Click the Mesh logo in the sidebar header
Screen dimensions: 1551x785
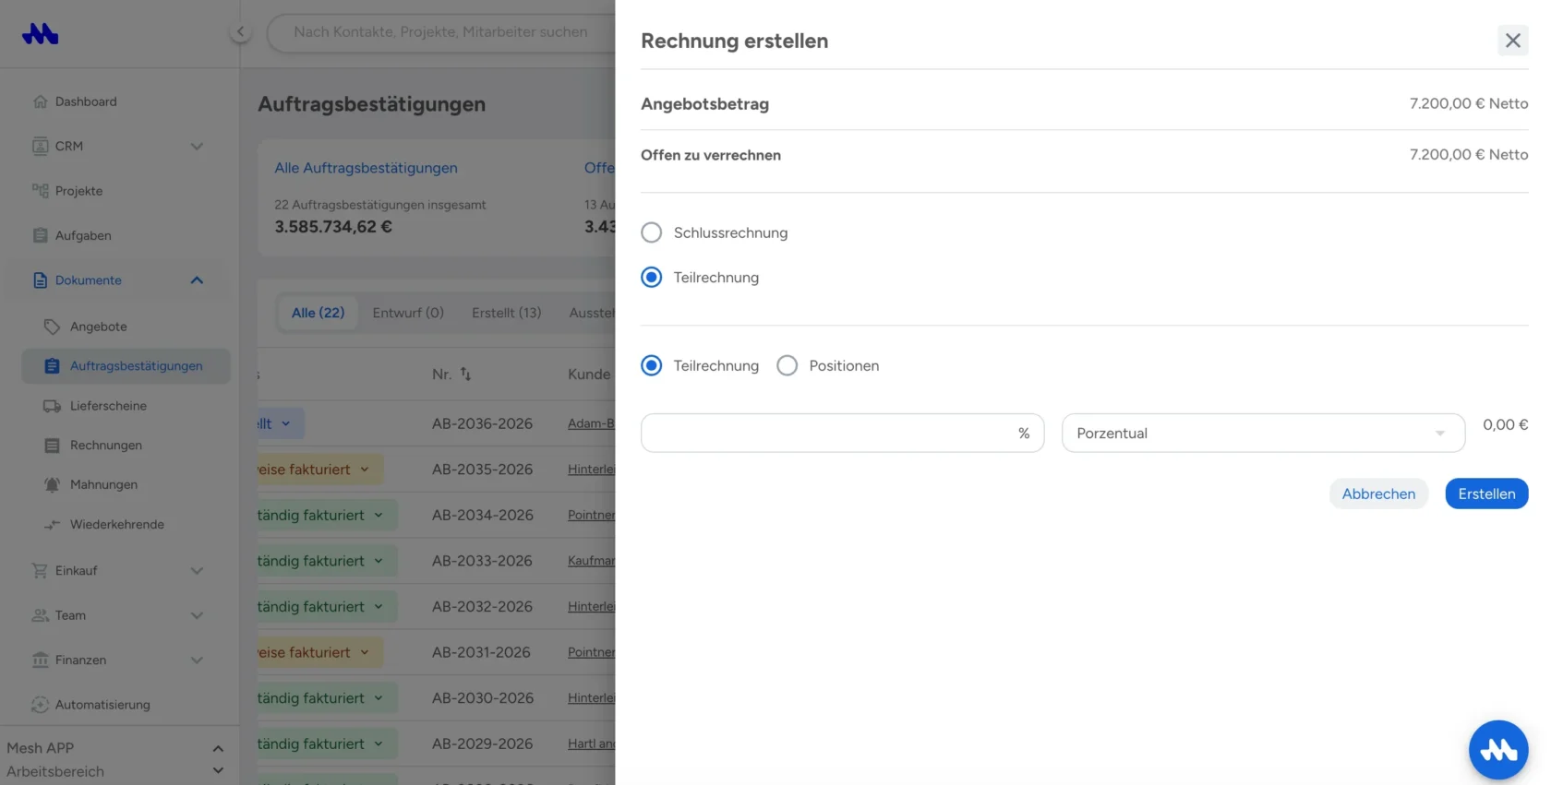(41, 34)
